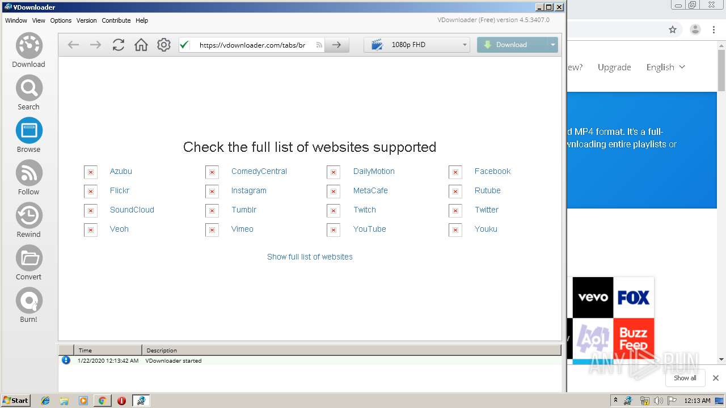This screenshot has height=408, width=726.
Task: Open the Instagram link
Action: click(x=249, y=190)
